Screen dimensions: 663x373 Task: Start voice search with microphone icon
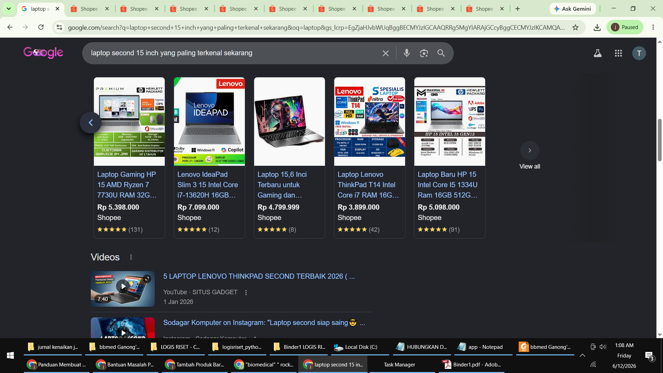pyautogui.click(x=407, y=53)
